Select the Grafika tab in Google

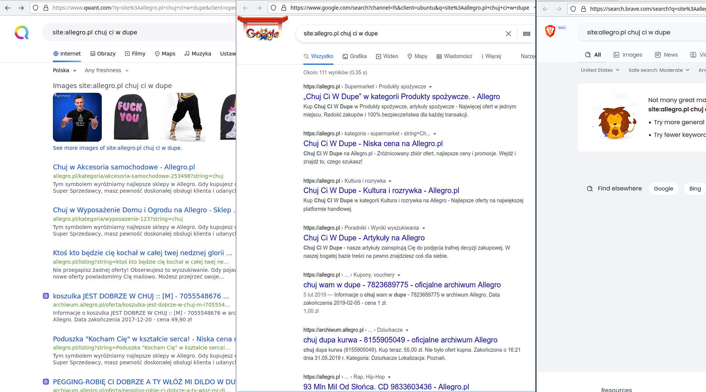point(354,56)
